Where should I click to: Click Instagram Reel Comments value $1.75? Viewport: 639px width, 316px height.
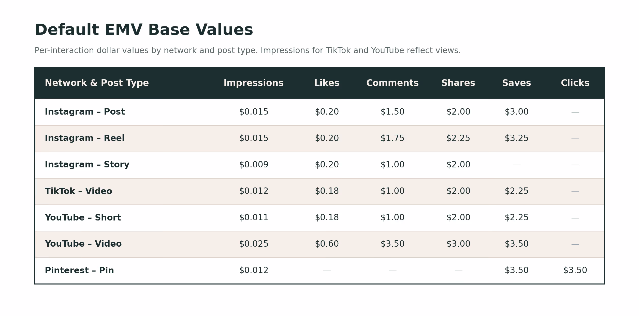click(392, 138)
